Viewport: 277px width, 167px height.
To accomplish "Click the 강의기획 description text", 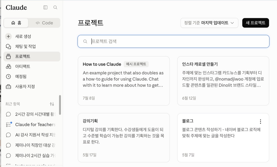I will pyautogui.click(x=123, y=136).
